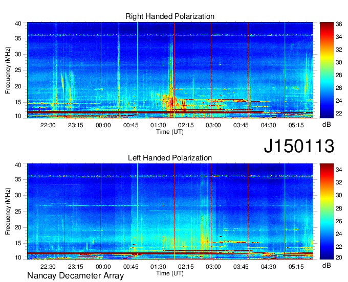Click the Right Handed plot's colorbar

pos(327,70)
